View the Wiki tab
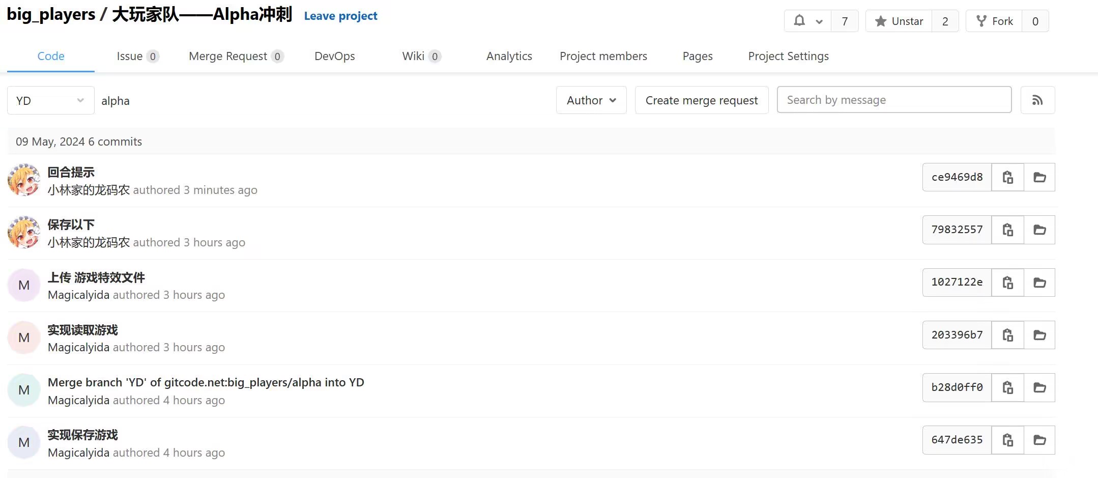Screen dimensions: 1098x478 pyautogui.click(x=421, y=56)
